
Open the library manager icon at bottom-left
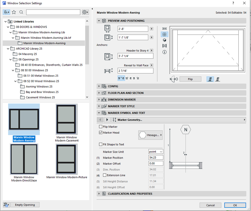click(x=6, y=205)
